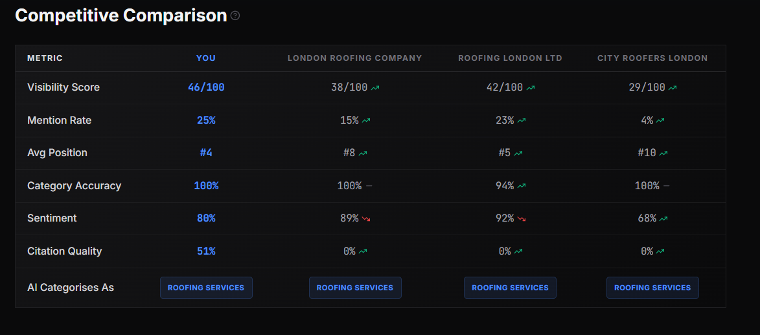Screen dimensions: 760x335
Task: Click your #4 average position value
Action: (x=206, y=153)
